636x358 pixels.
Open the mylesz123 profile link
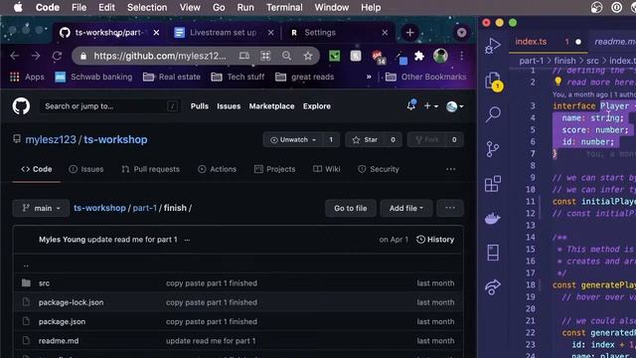[51, 139]
